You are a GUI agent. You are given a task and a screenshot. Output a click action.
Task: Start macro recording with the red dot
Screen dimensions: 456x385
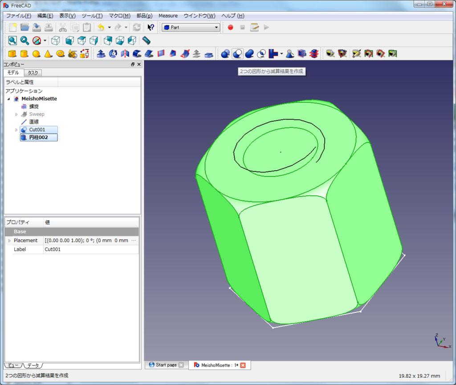pos(230,27)
